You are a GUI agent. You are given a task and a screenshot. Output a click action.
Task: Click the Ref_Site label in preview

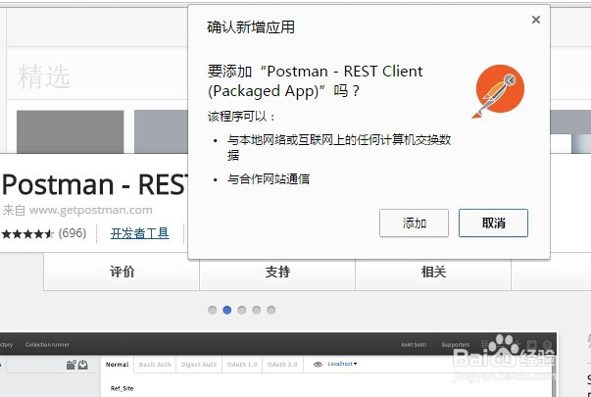point(123,388)
